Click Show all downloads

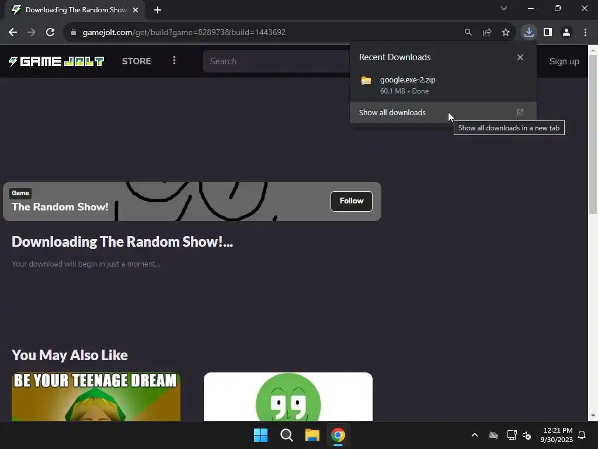click(x=443, y=112)
